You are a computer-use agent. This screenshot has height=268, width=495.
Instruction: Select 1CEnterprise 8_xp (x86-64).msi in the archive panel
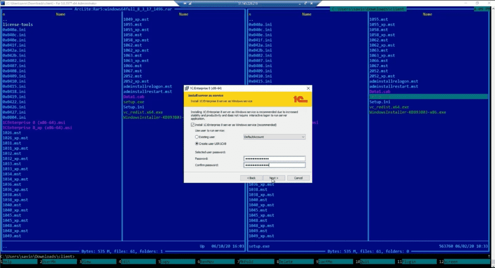37,127
